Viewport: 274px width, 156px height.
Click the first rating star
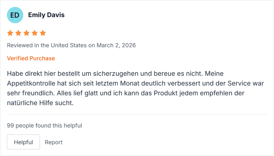10,33
